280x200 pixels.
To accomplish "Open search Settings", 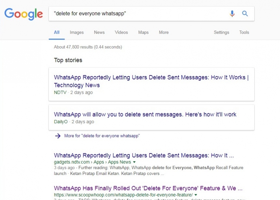I will (x=221, y=32).
